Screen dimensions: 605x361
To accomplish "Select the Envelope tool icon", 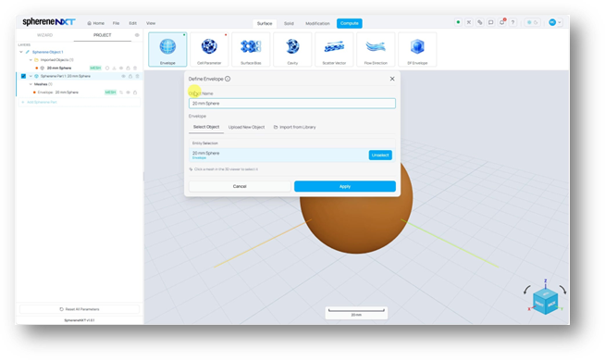I will click(167, 49).
